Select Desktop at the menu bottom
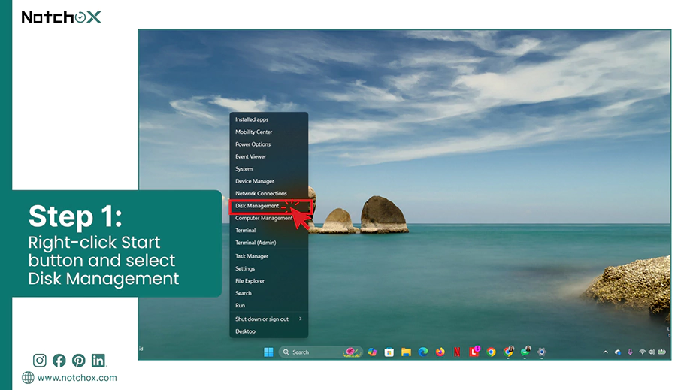 269,331
